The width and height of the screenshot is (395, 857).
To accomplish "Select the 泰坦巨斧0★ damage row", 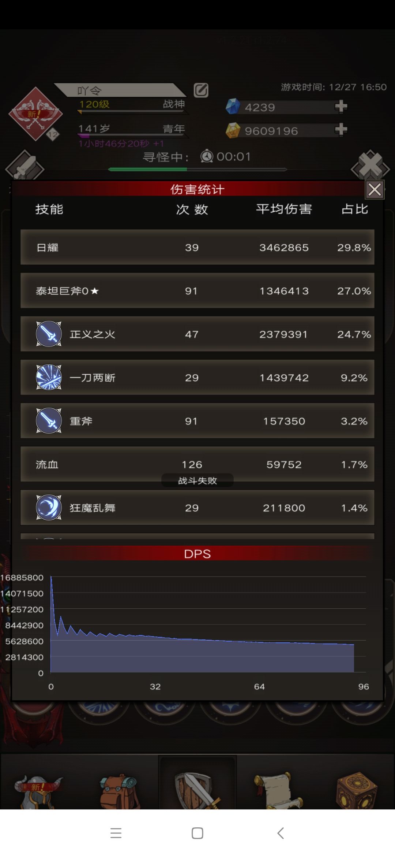I will pos(197,290).
